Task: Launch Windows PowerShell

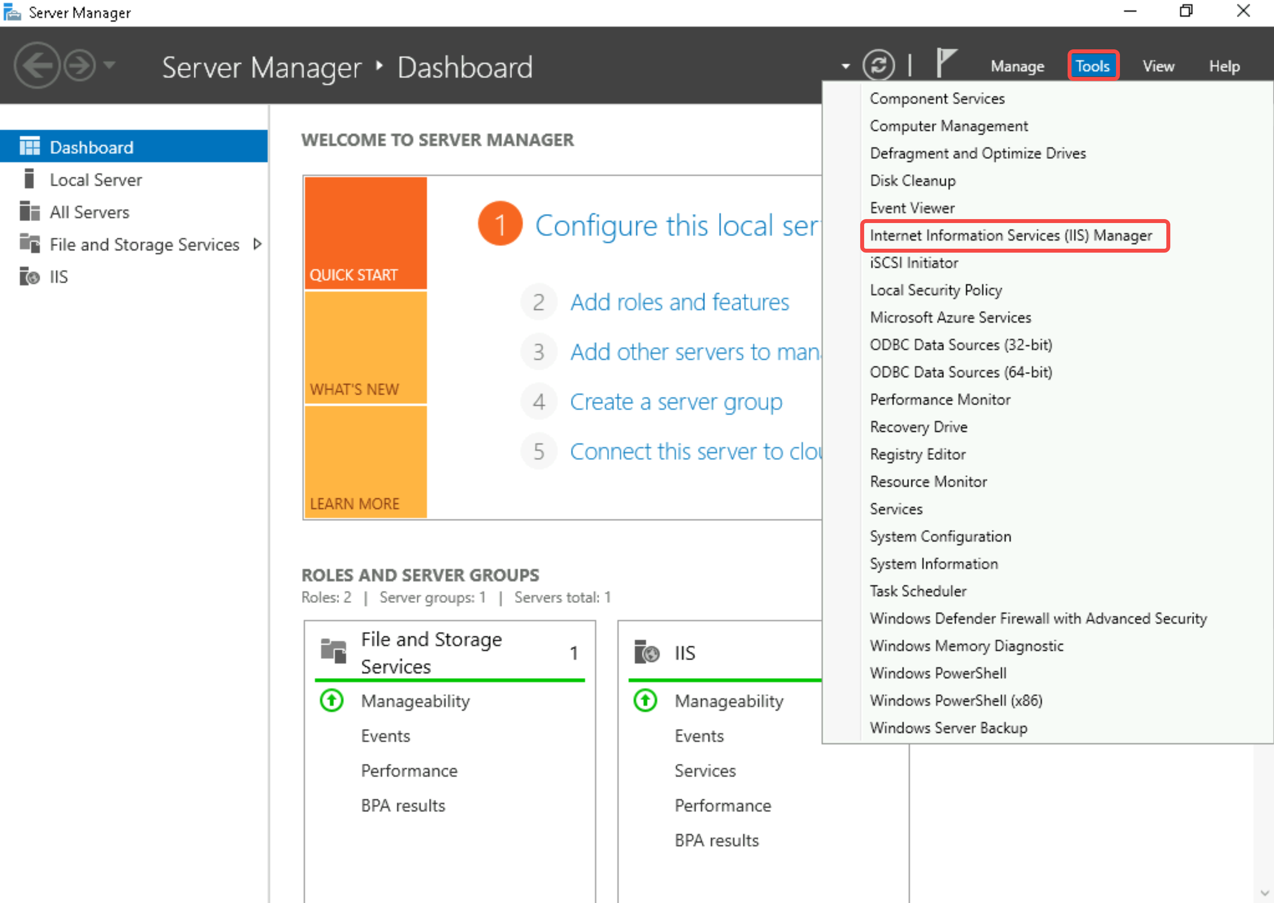Action: (x=938, y=674)
